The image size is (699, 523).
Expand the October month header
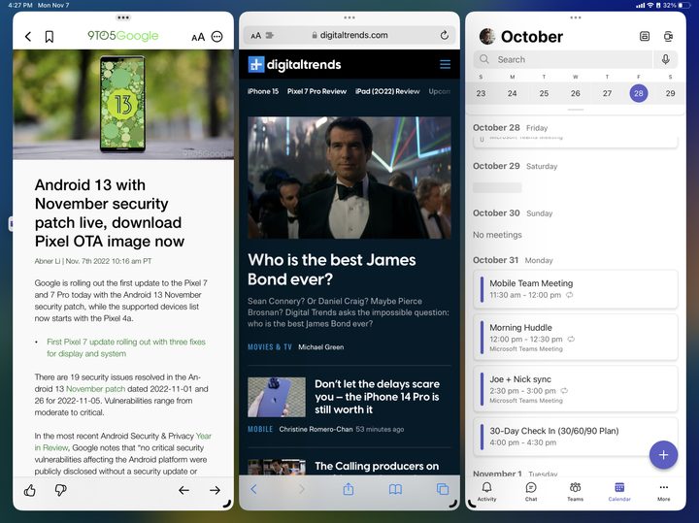click(532, 37)
